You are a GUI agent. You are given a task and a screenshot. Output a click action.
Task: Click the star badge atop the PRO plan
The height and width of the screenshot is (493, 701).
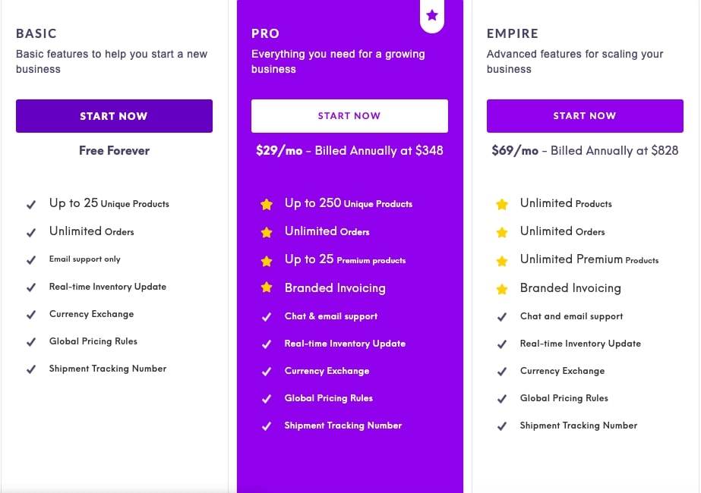432,15
